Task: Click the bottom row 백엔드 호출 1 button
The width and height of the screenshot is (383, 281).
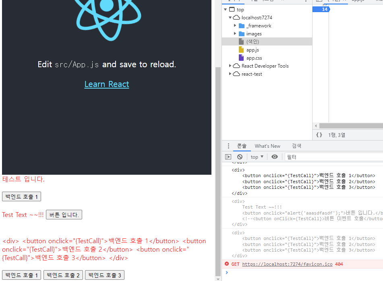Action: [x=21, y=275]
